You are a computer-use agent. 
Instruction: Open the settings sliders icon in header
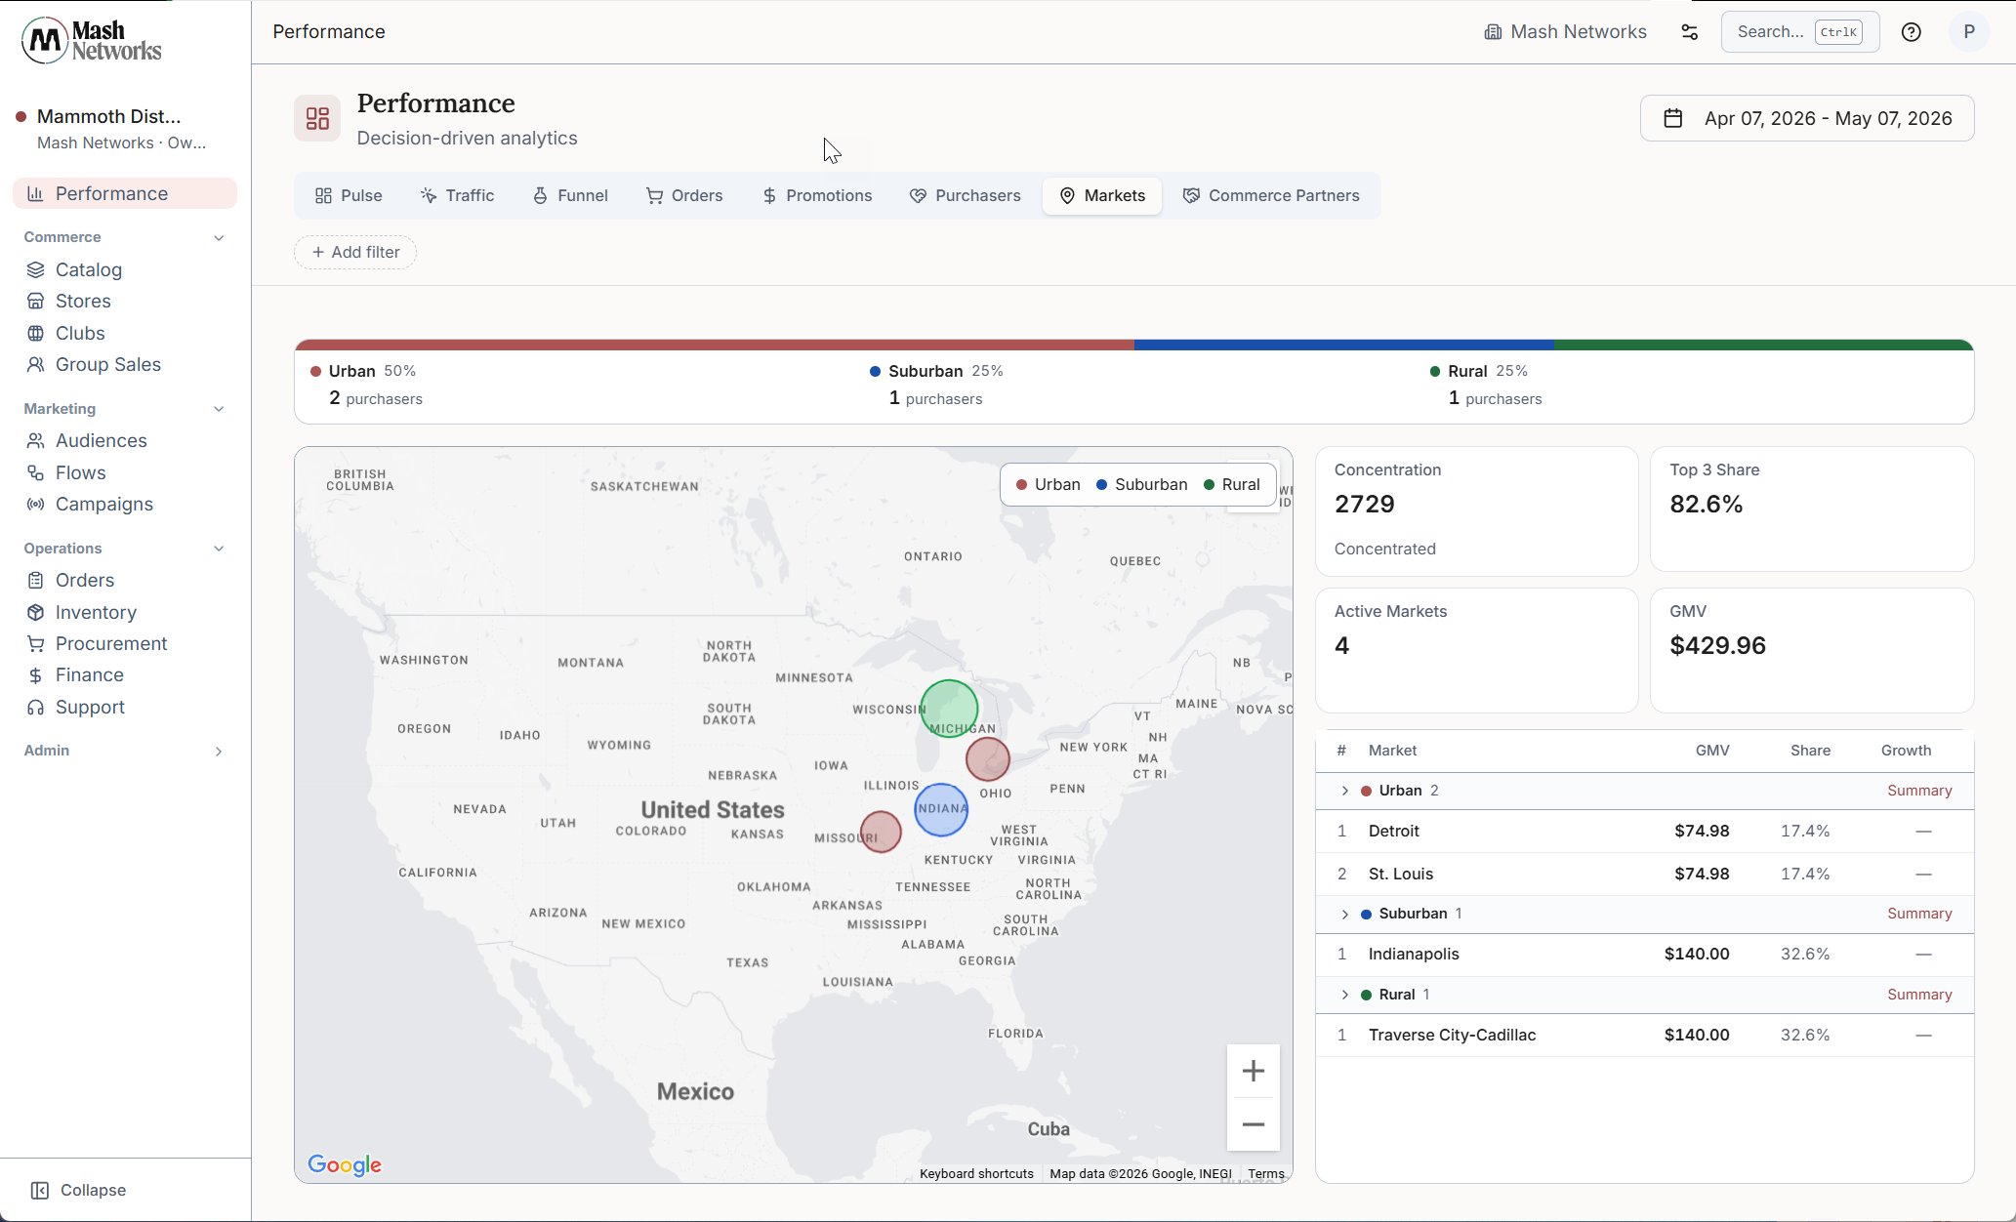point(1690,32)
